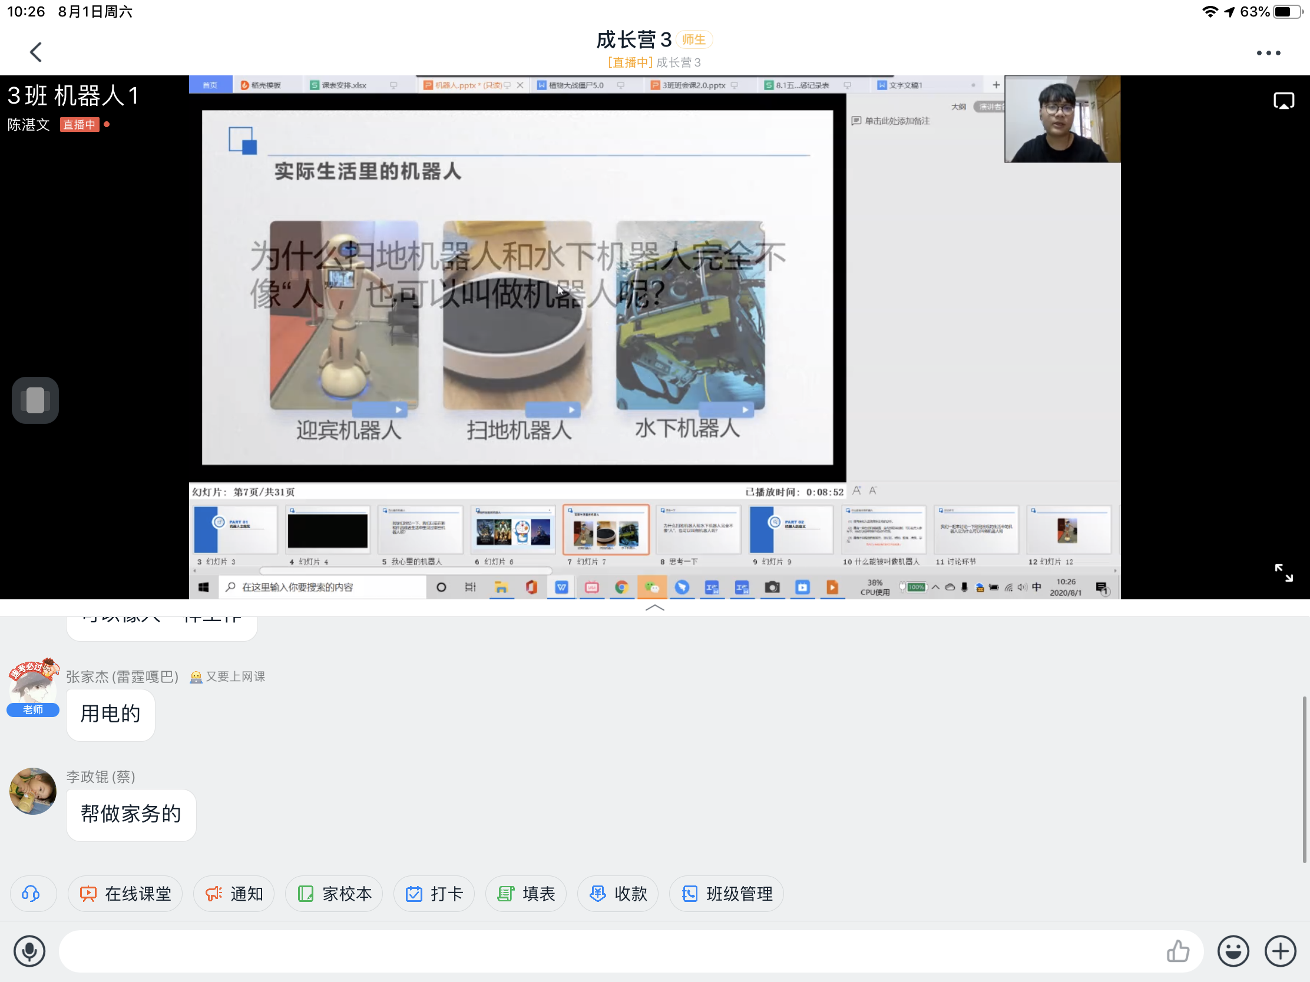Click the 大纲 outline button in presenter view
The height and width of the screenshot is (982, 1310).
click(x=958, y=107)
